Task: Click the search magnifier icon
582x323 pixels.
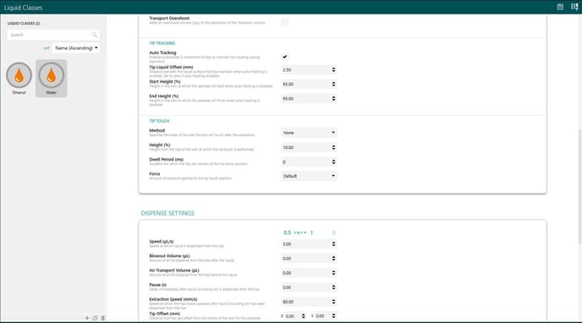Action: [94, 35]
